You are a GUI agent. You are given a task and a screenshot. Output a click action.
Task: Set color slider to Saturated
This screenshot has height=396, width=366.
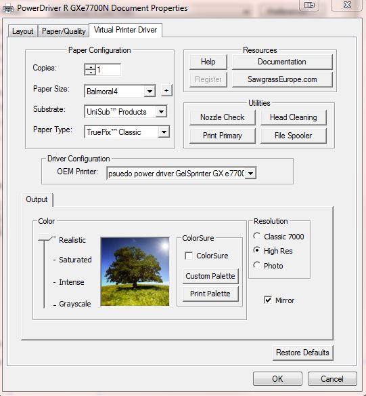click(75, 260)
